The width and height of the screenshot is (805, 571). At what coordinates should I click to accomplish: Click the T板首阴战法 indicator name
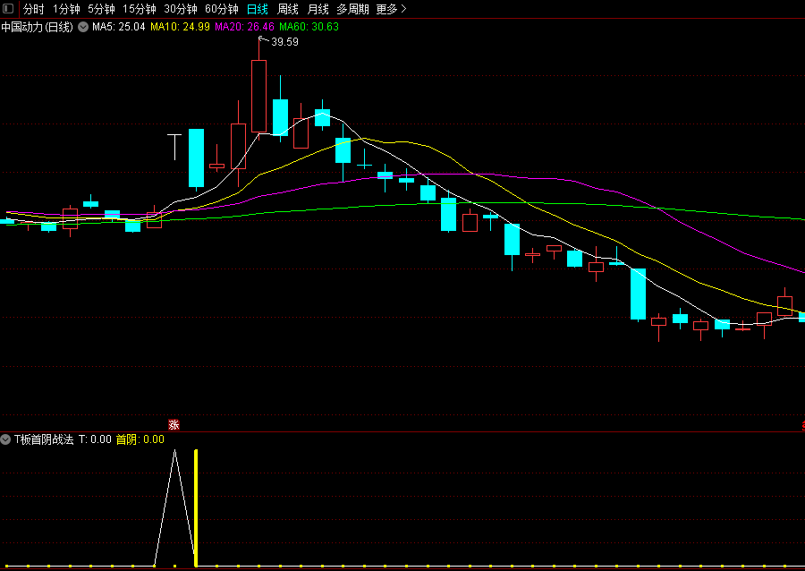(x=44, y=439)
